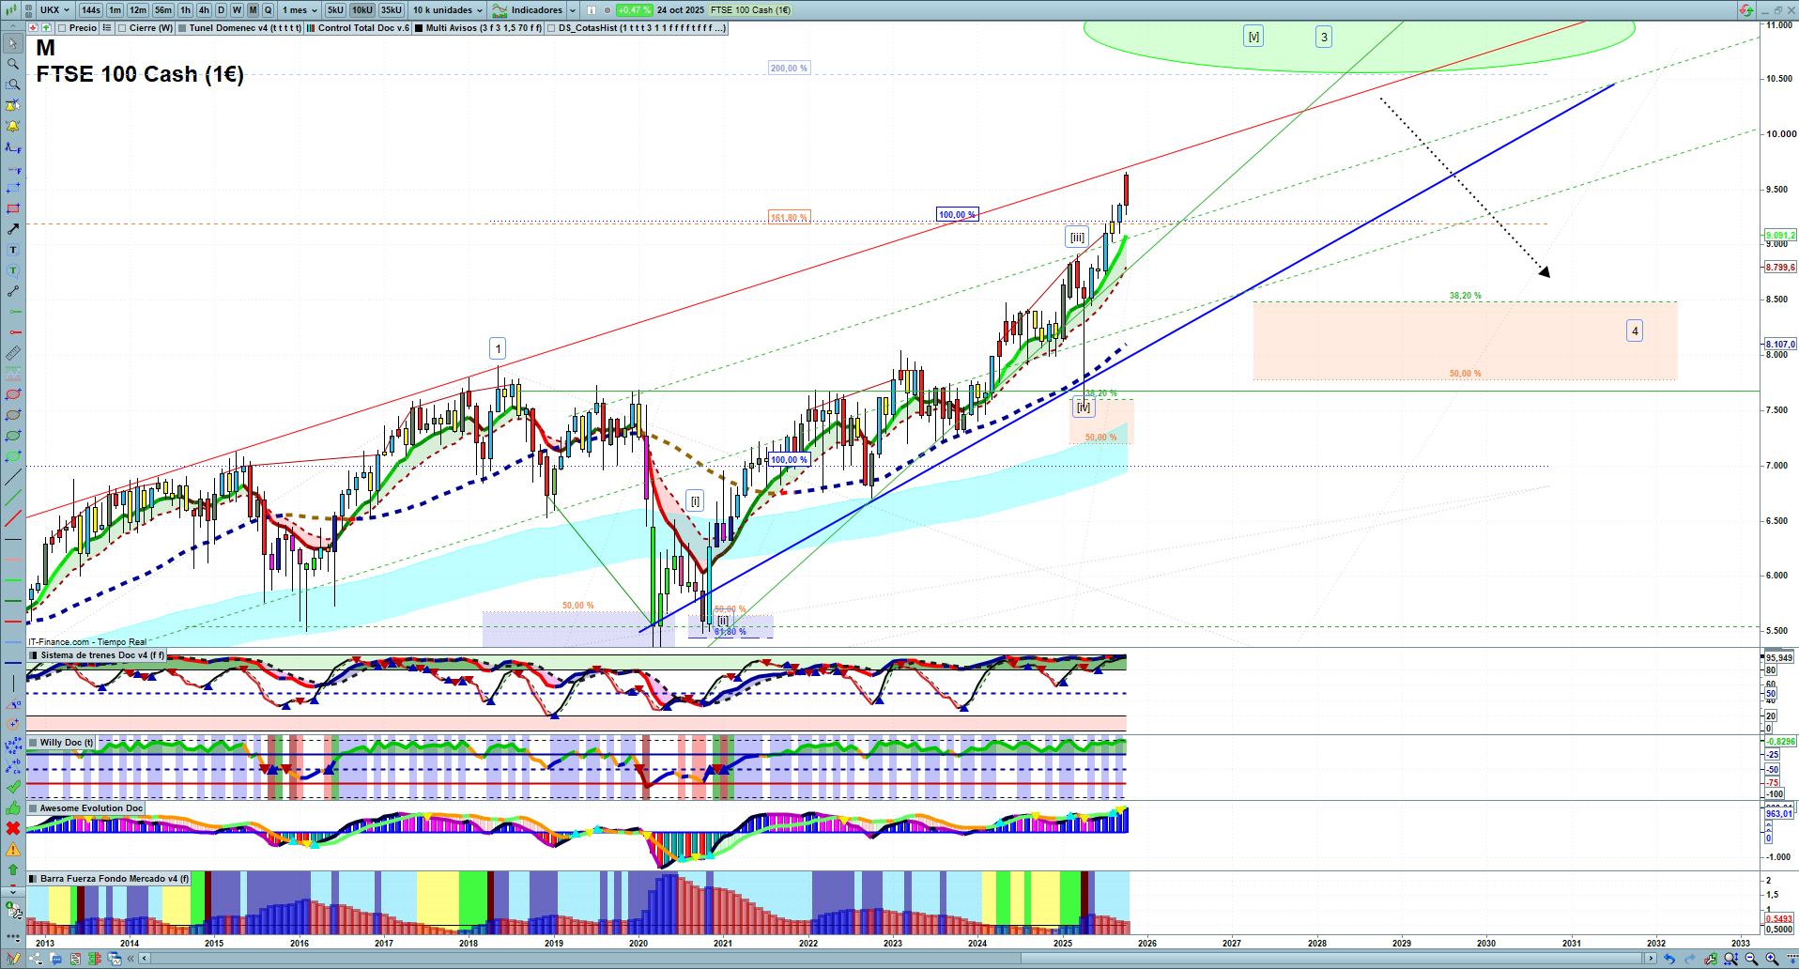This screenshot has height=969, width=1799.
Task: Toggle the Precio checkbox
Action: [62, 28]
